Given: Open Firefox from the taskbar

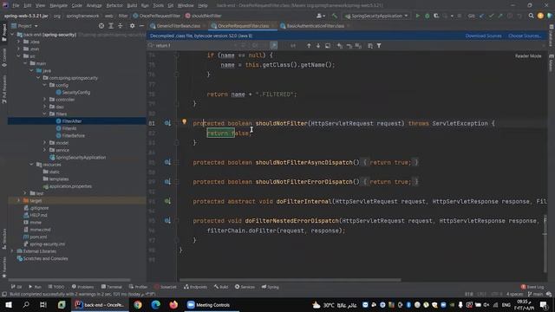Looking at the screenshot, I should 173,305.
